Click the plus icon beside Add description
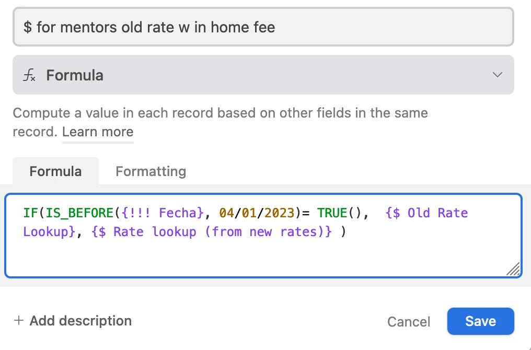This screenshot has width=531, height=350. coord(19,320)
